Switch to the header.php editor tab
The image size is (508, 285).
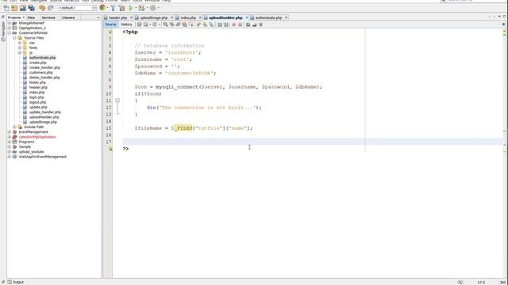click(x=118, y=17)
